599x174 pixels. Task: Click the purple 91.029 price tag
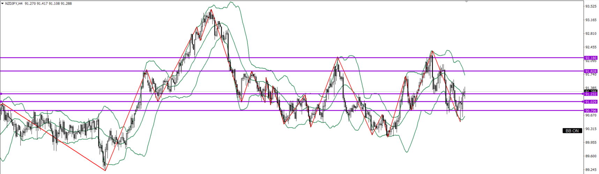(591, 102)
